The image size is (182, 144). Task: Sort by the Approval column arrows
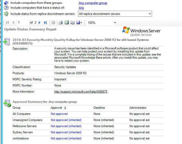pyautogui.click(x=65, y=108)
